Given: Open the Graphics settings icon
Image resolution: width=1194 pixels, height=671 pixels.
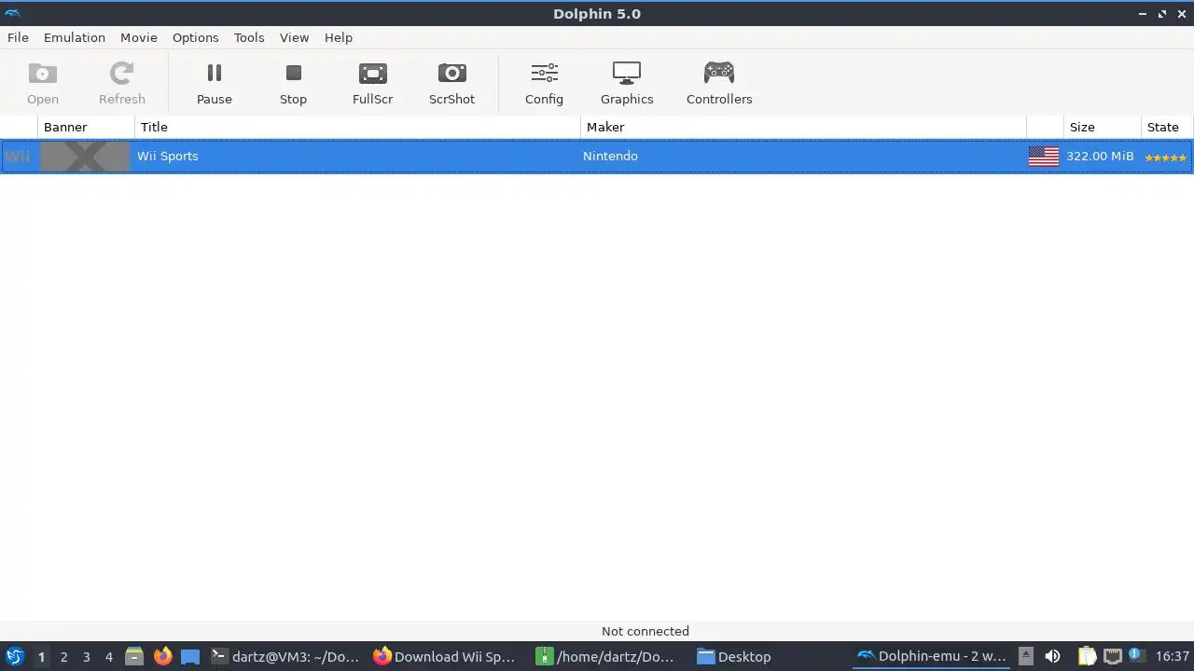Looking at the screenshot, I should [x=627, y=83].
